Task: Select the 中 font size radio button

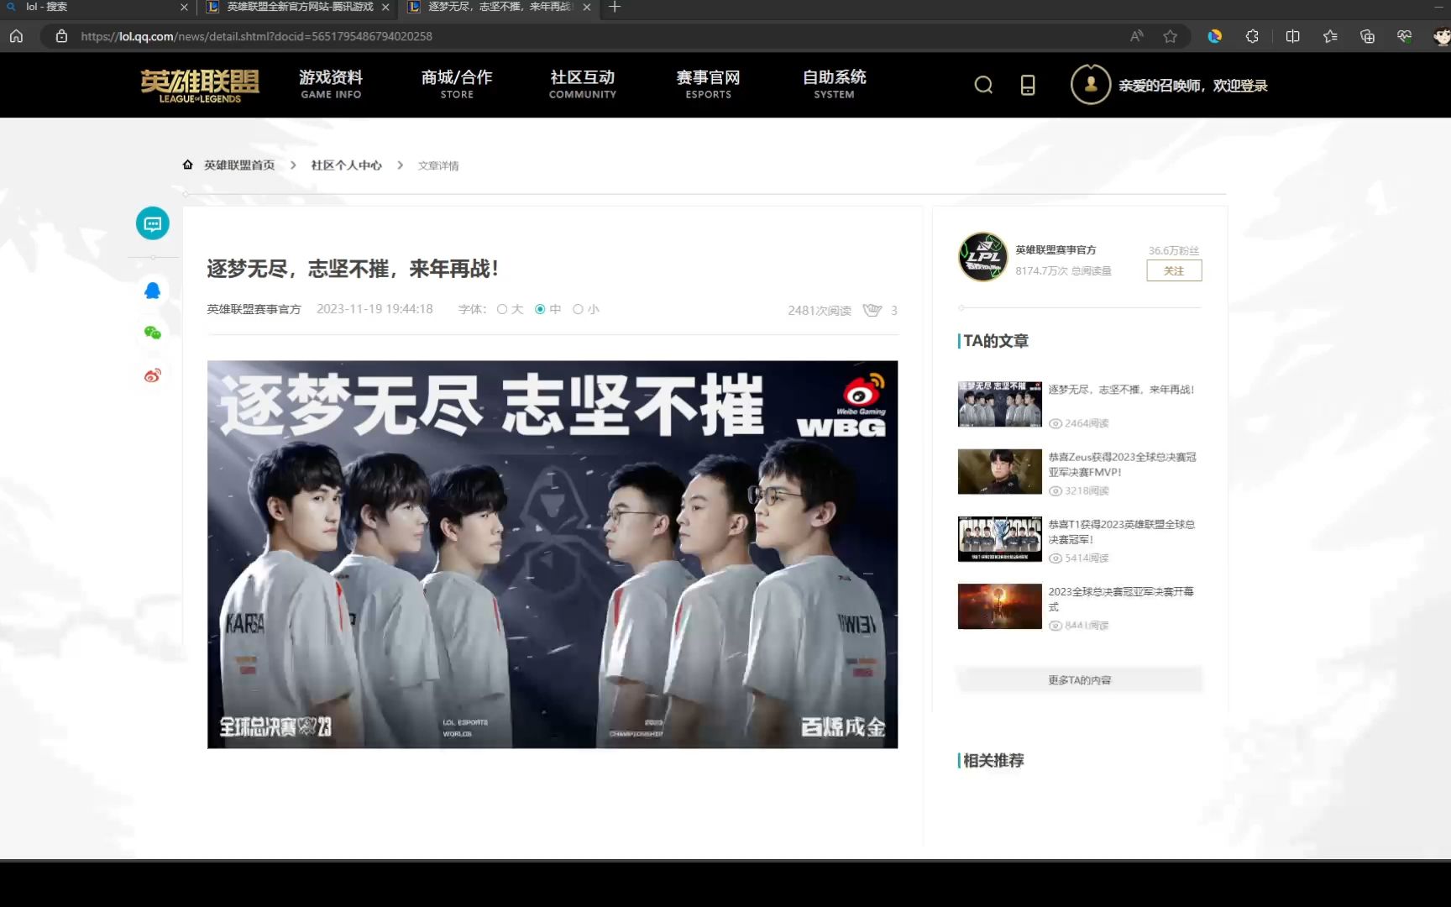Action: (x=540, y=309)
